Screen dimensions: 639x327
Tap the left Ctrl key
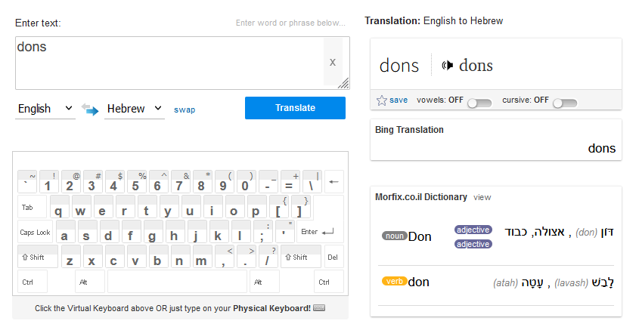tap(33, 282)
